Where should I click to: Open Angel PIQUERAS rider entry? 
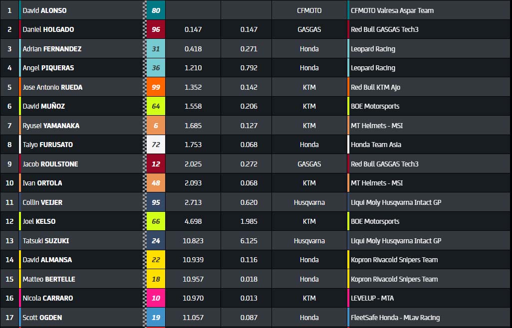pos(48,68)
